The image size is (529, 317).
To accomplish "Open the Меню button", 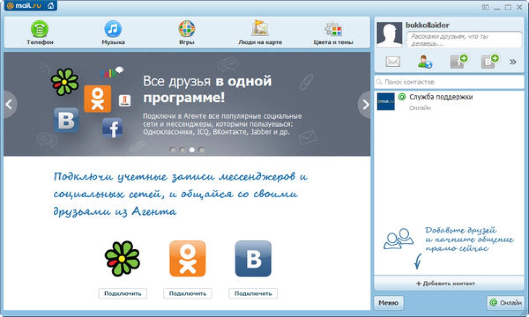I will 388,303.
